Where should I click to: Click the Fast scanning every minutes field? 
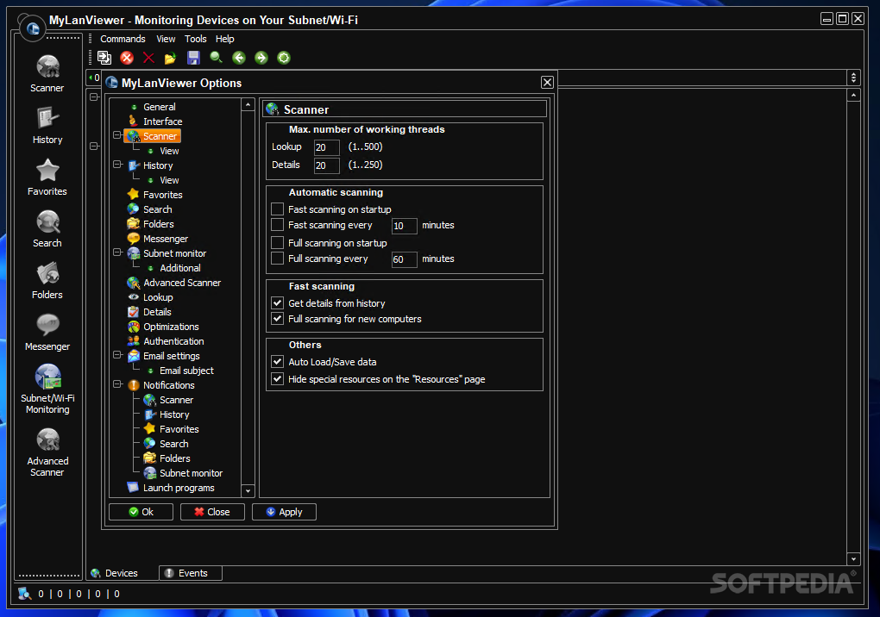(x=404, y=226)
